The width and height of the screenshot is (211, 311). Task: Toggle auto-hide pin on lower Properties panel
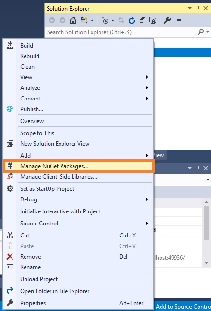198,168
